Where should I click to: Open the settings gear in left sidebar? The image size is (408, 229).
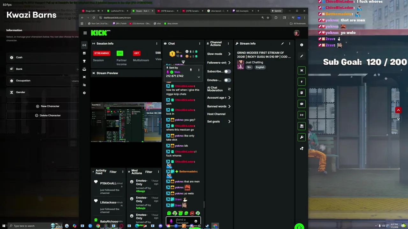84,93
